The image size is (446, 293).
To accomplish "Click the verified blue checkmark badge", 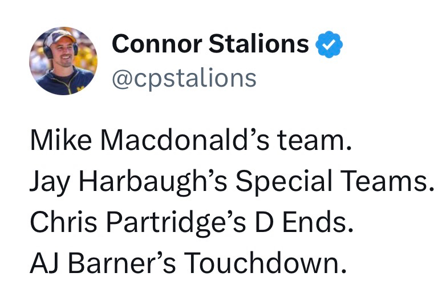I will point(329,44).
